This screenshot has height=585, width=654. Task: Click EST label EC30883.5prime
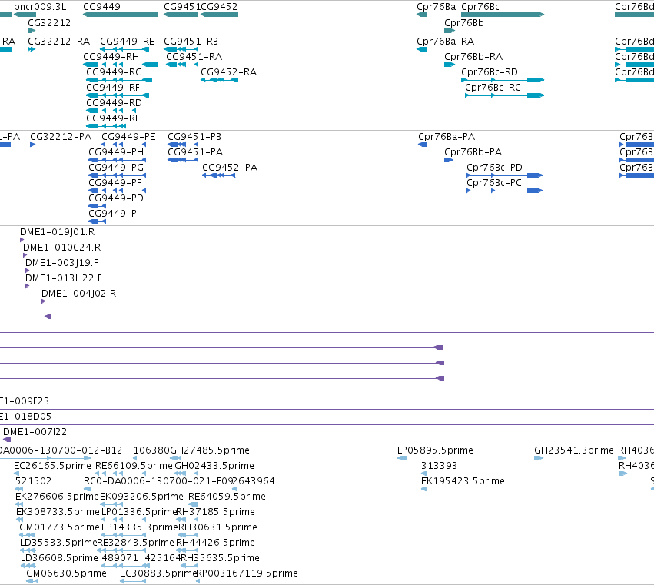pyautogui.click(x=158, y=574)
